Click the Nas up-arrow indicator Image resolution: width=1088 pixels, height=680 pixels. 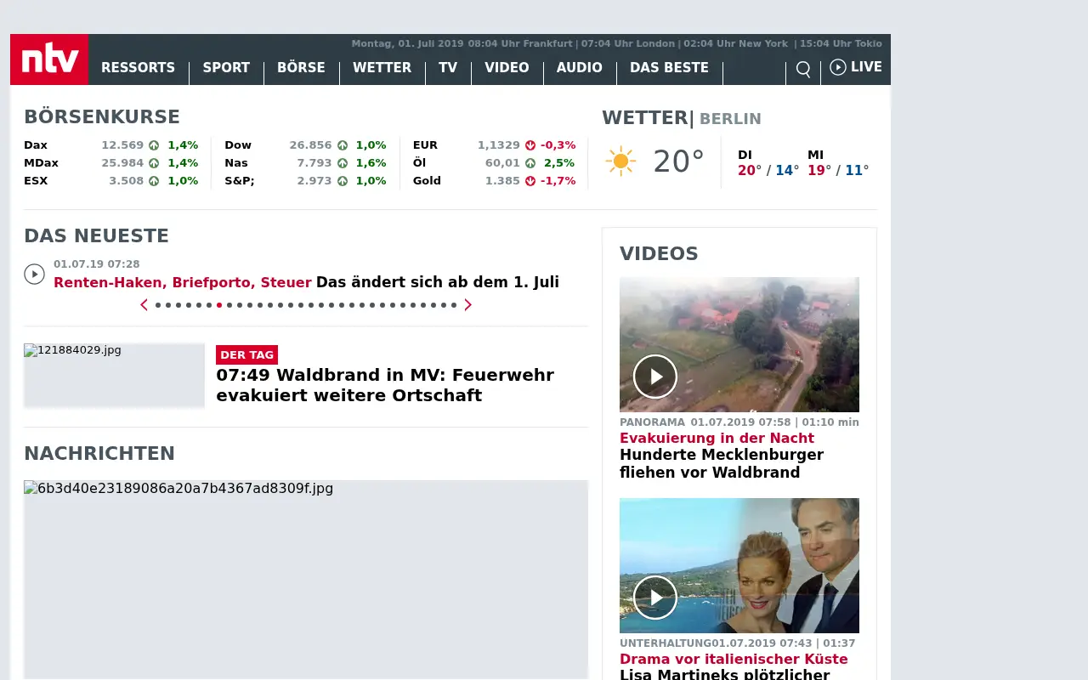343,163
